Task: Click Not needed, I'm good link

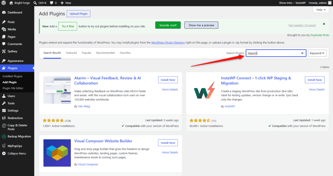Action: coord(302,25)
